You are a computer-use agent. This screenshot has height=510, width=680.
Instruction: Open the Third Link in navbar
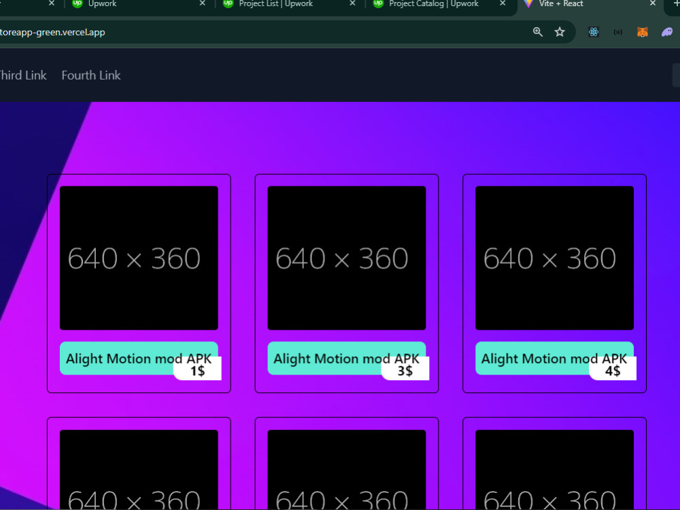[23, 75]
